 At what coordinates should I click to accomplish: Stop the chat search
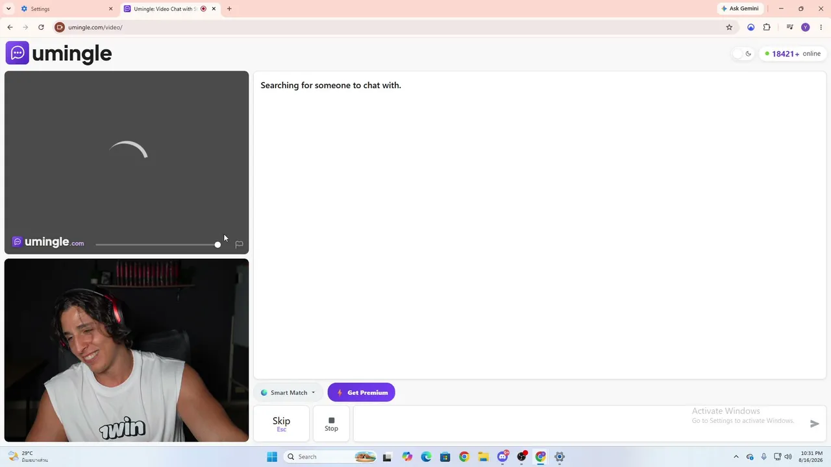click(x=331, y=424)
